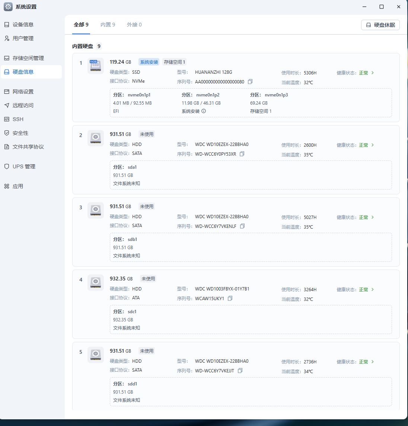Copy serial number WD-WCC6Y7VKENLF
Screen dimensions: 408x426
click(242, 226)
